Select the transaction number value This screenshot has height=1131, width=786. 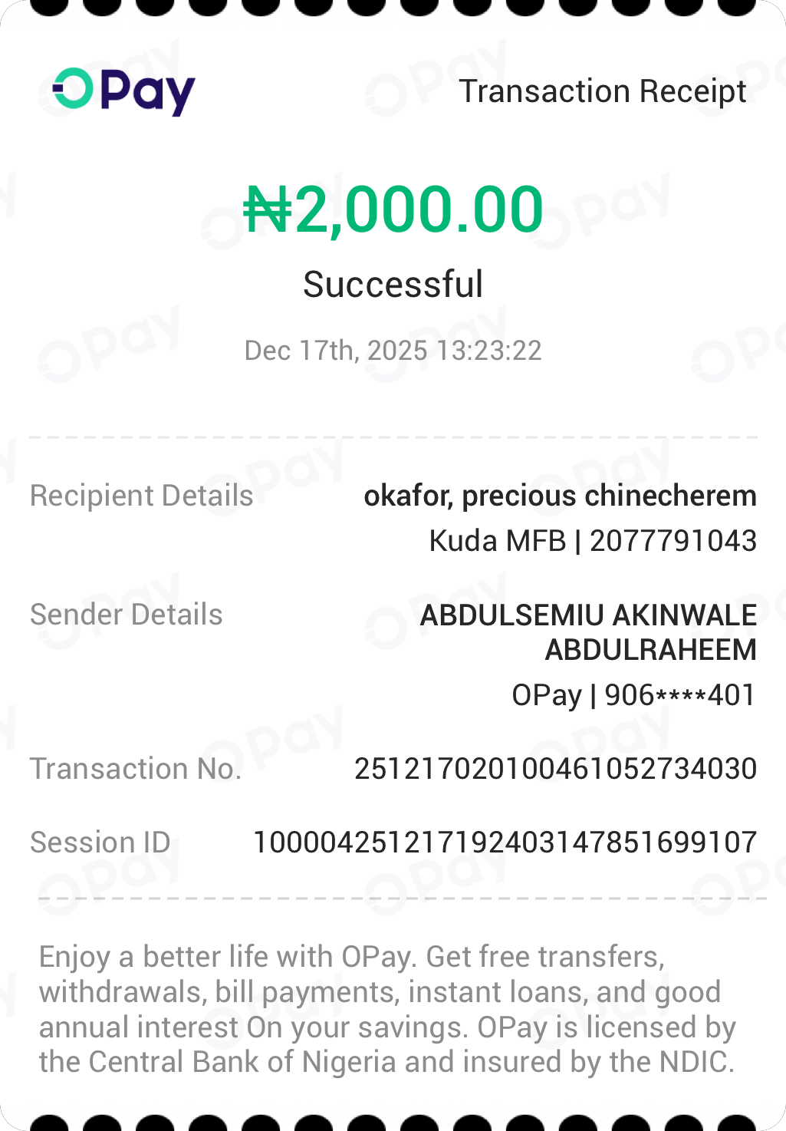click(555, 769)
